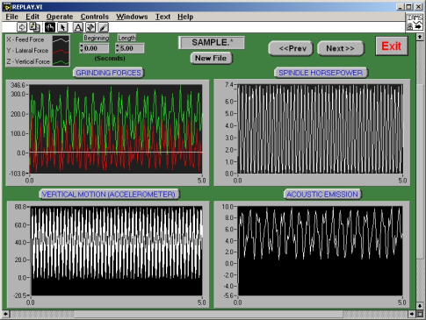
Task: Select the Wiring spool tool
Action: coord(90,27)
